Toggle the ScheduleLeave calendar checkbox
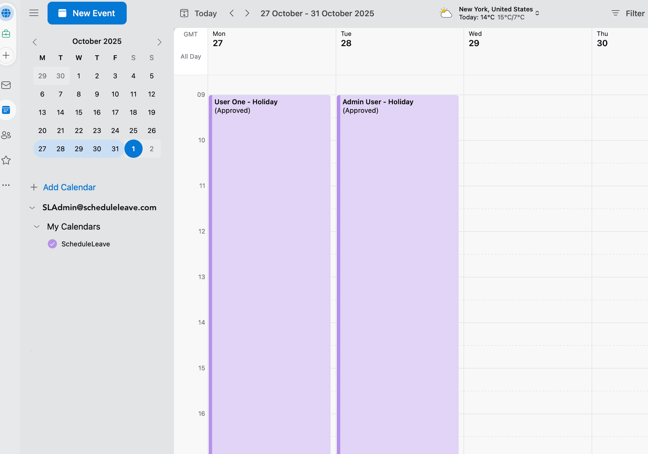This screenshot has height=454, width=648. coord(52,244)
